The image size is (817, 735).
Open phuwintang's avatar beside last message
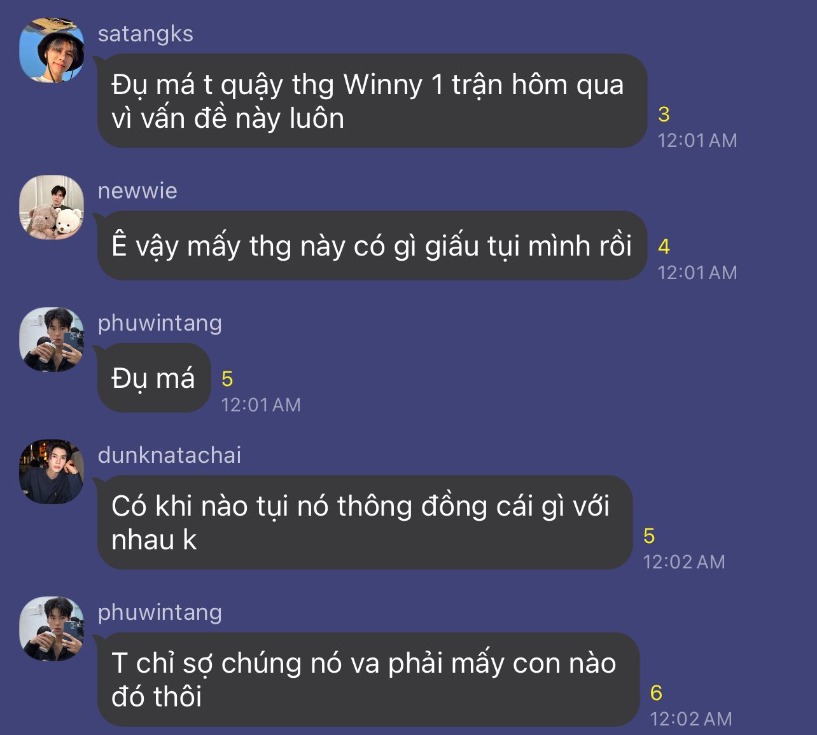(x=52, y=629)
